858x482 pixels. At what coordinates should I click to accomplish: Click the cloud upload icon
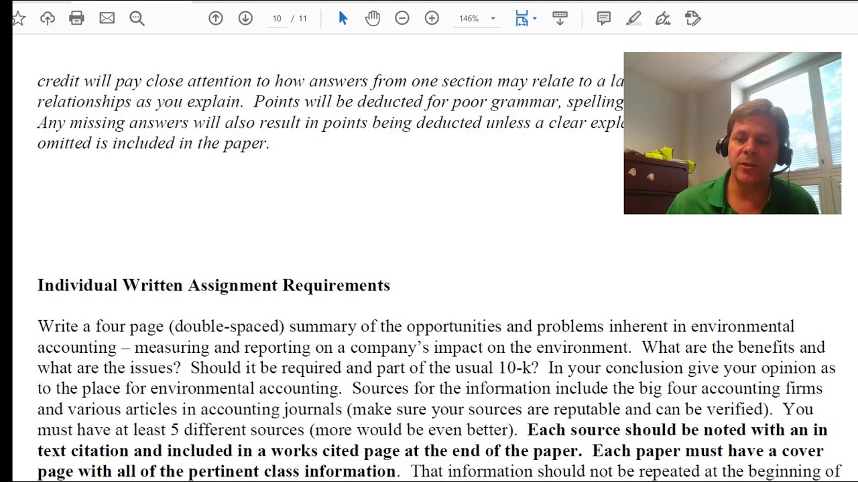coord(47,19)
